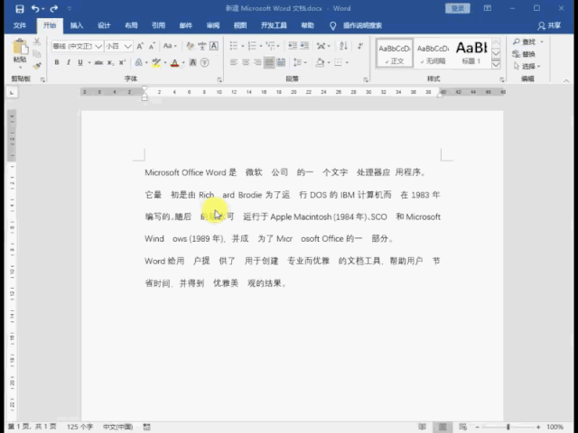Viewport: 578px width, 433px height.
Task: Decrease paragraph indent
Action: (293, 46)
